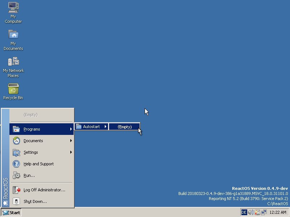
Task: Open My Computer desktop icon
Action: point(13,13)
